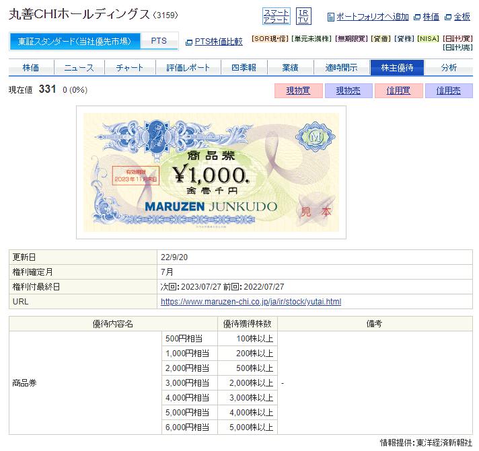Screen dimensions: 479x451
Task: Click the 2,000株以上 cell
Action: (248, 383)
